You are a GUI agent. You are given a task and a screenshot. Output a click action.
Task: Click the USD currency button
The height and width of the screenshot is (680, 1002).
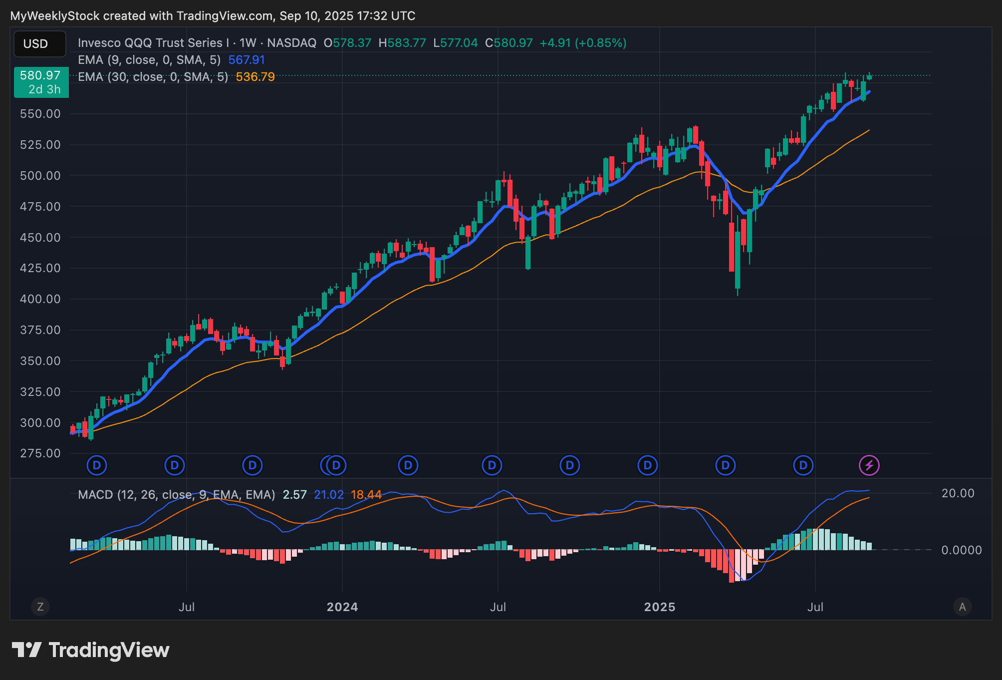pyautogui.click(x=39, y=44)
